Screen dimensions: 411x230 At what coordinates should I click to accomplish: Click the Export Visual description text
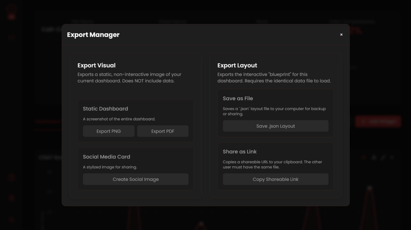coord(129,78)
